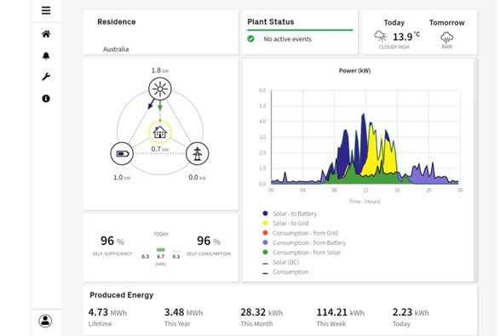Click the 28.32 kWh This Month value
The height and width of the screenshot is (336, 500).
pos(261,312)
